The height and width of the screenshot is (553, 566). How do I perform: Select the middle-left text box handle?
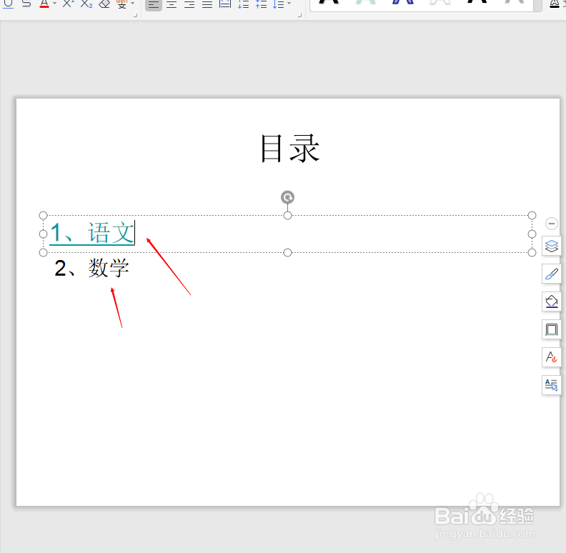tap(43, 234)
